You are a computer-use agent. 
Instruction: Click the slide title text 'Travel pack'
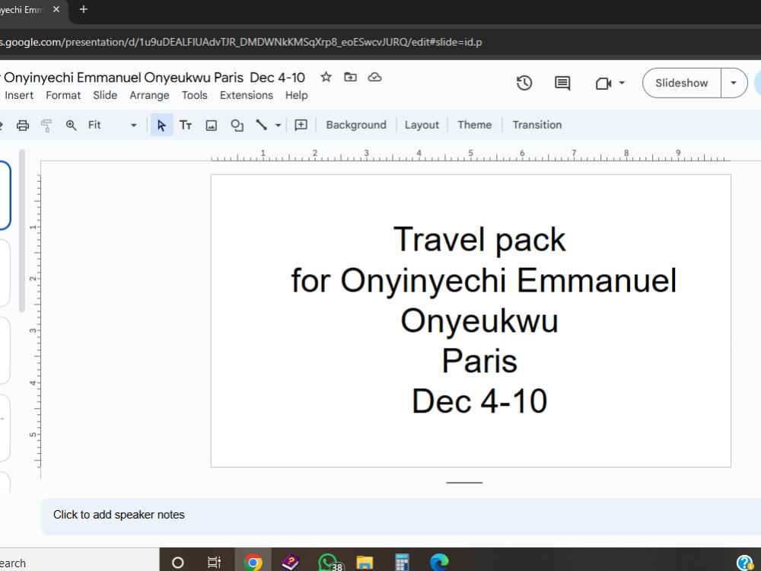pos(479,239)
